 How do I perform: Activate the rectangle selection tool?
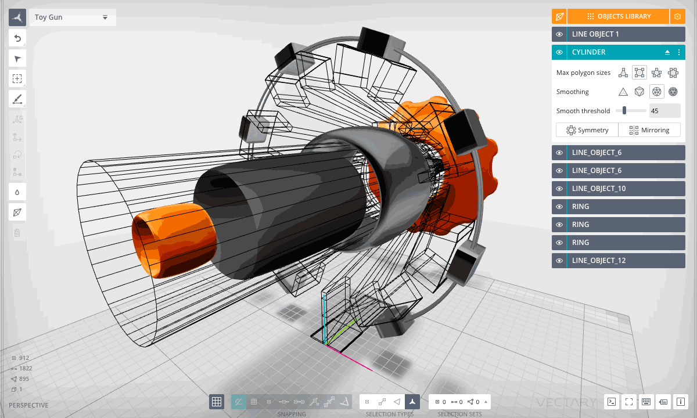tap(17, 78)
